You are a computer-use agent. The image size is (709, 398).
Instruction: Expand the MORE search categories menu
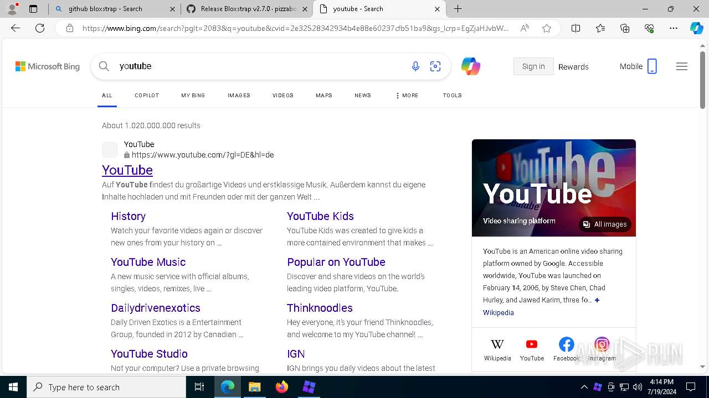coord(407,96)
